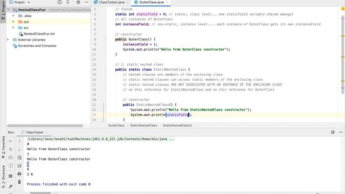Viewport: 345px width, 194px height.
Task: Collapse the NestedClassFun project root
Action: pos(8,10)
